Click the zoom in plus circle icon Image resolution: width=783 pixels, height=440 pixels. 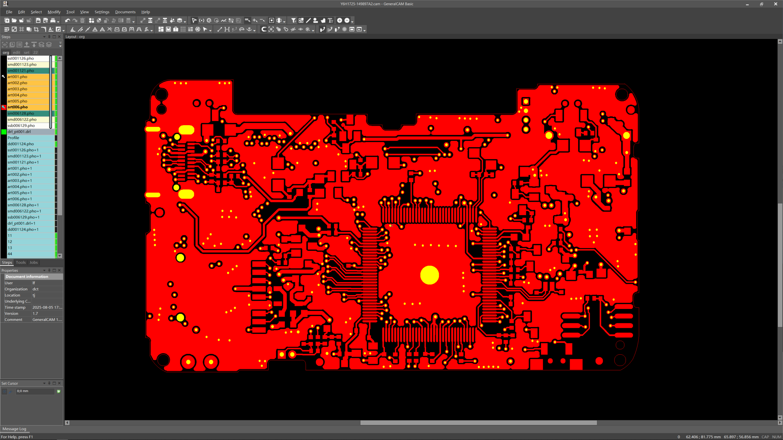point(340,20)
